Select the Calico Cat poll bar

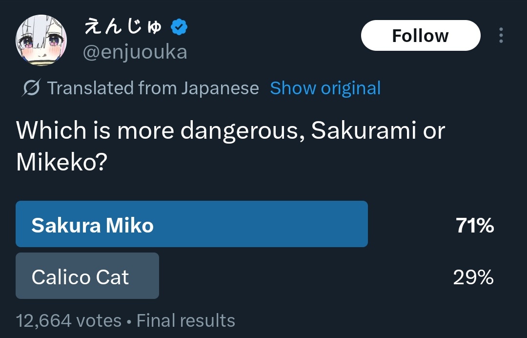point(87,276)
